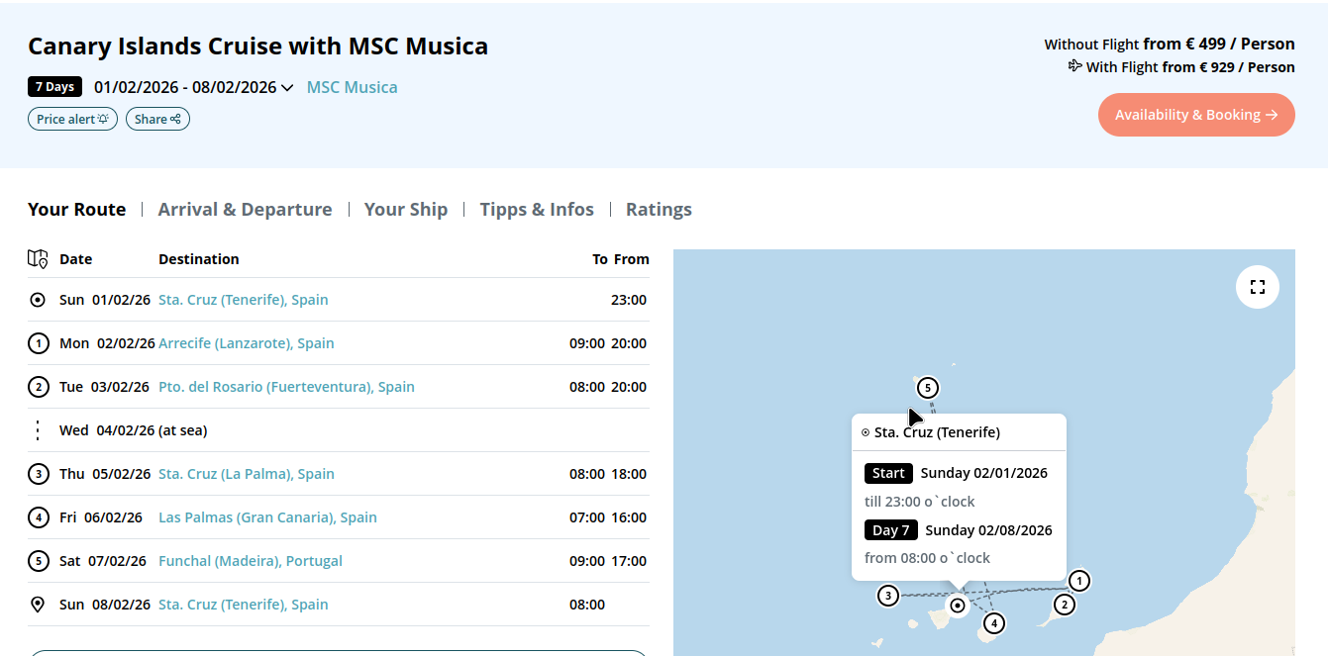The image size is (1328, 656).
Task: Open the Arrival & Departure tab
Action: [x=245, y=210]
